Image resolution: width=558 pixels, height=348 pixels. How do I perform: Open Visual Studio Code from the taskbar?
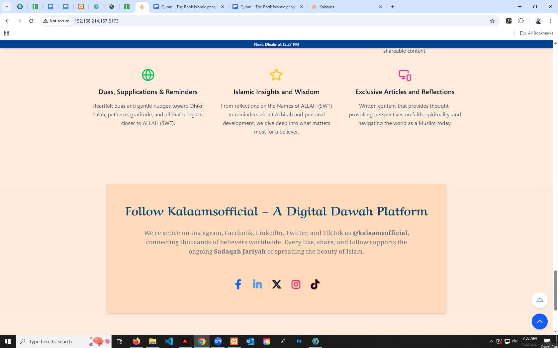169,341
